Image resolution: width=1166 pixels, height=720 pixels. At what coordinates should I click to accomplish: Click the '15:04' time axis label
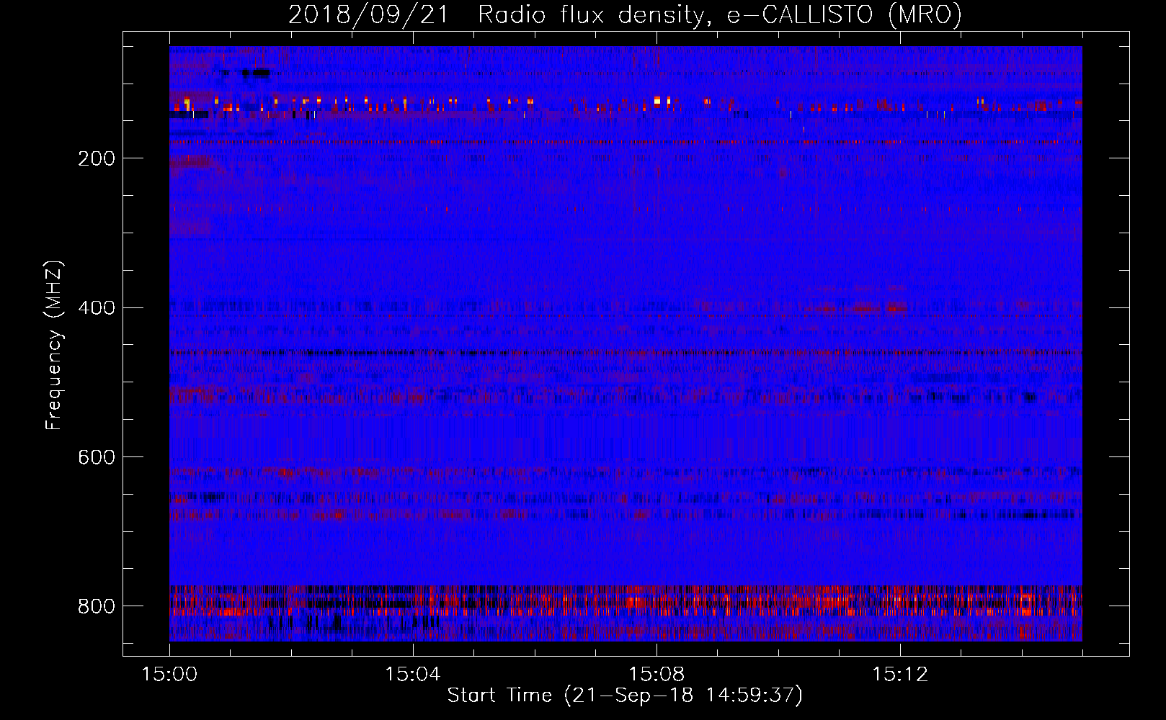click(x=413, y=675)
